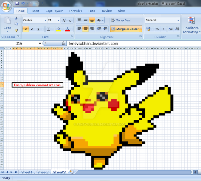Click the Insert Function fx icon

click(63, 43)
